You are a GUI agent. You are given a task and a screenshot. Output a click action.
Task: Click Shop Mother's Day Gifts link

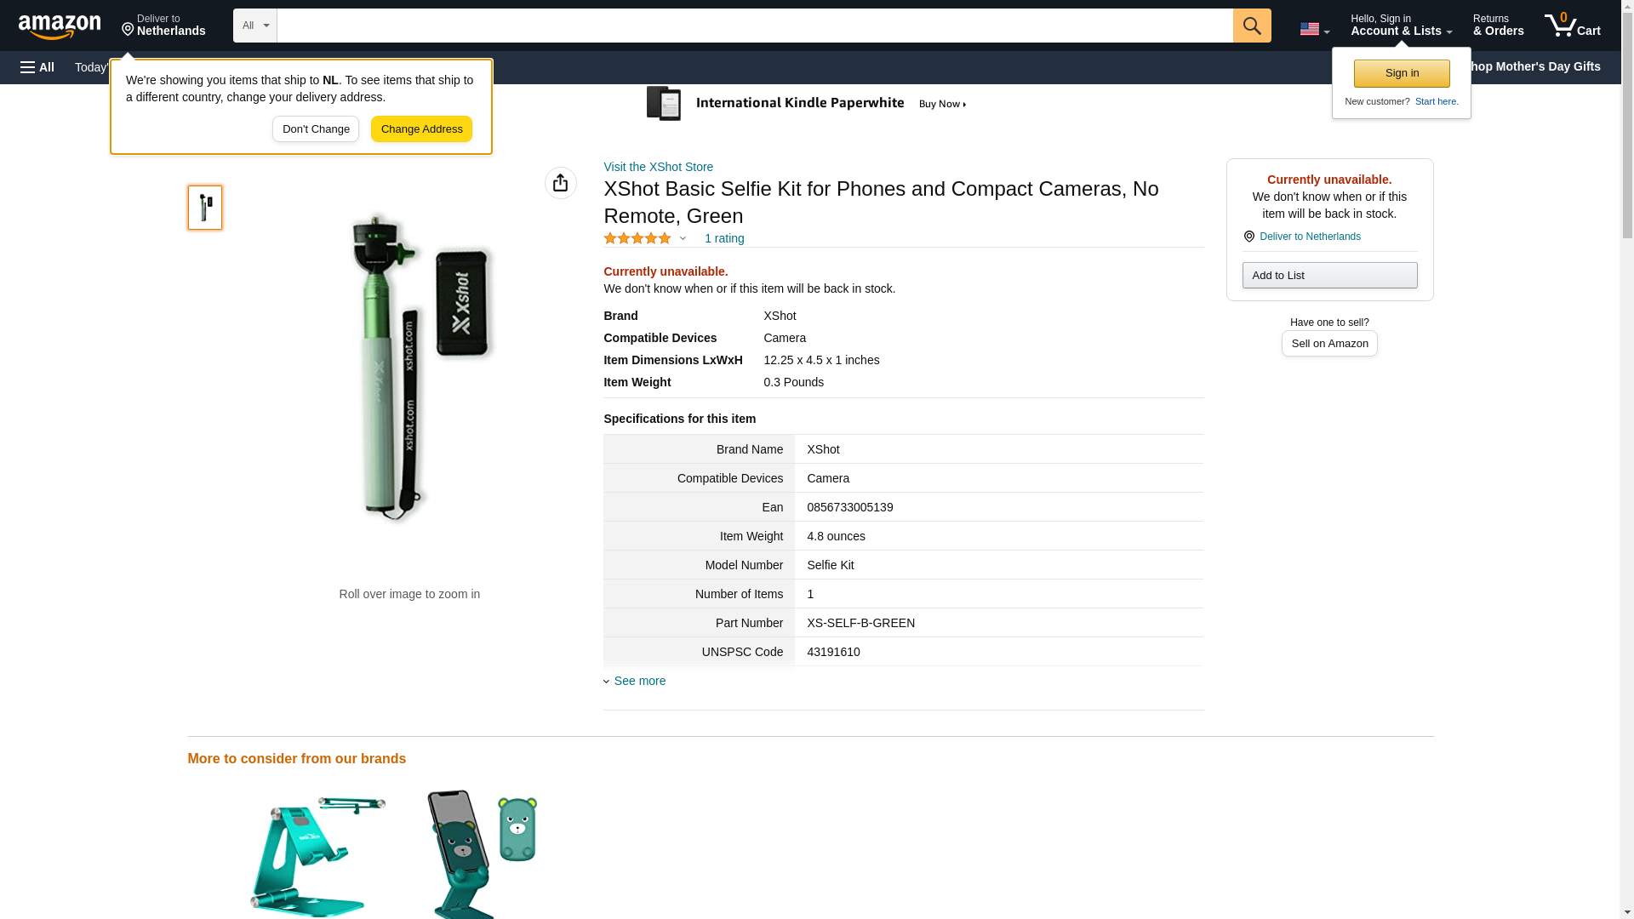[x=1539, y=66]
